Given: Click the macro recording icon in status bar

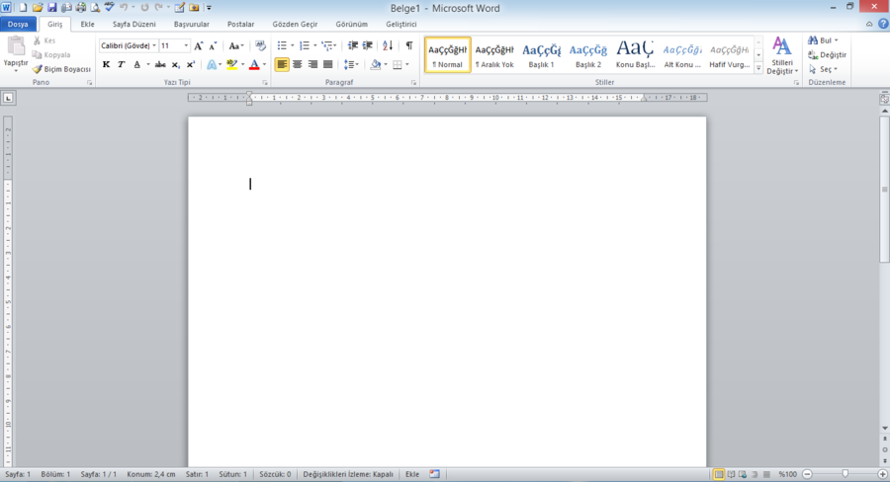Looking at the screenshot, I should [435, 474].
